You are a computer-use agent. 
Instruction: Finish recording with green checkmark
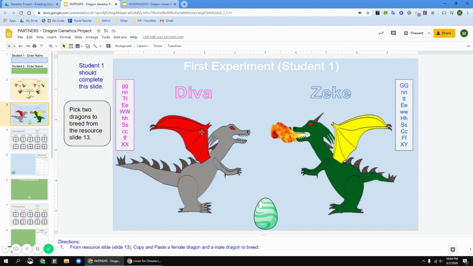[48, 249]
